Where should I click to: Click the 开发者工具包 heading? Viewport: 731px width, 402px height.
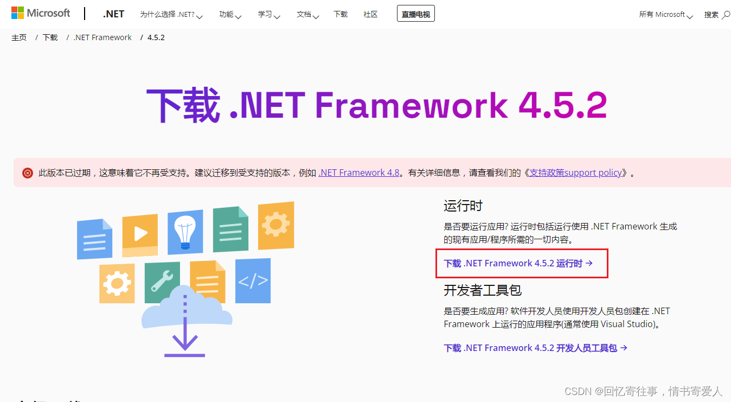click(483, 290)
